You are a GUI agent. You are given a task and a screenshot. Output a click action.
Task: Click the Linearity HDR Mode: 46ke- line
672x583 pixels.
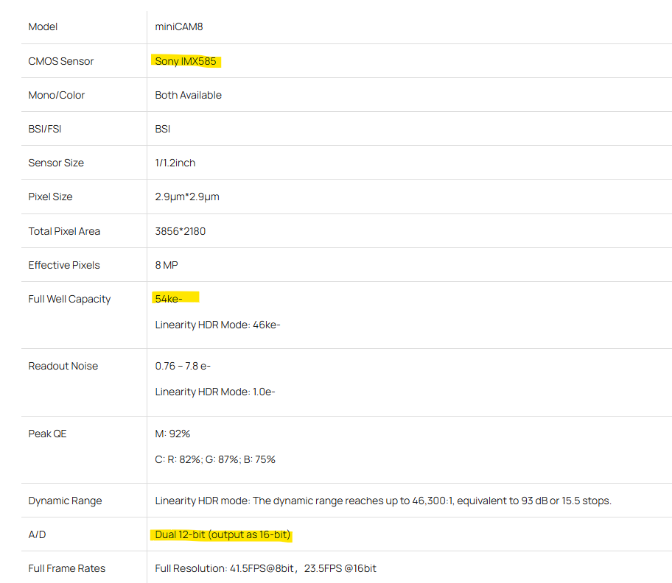click(x=217, y=325)
